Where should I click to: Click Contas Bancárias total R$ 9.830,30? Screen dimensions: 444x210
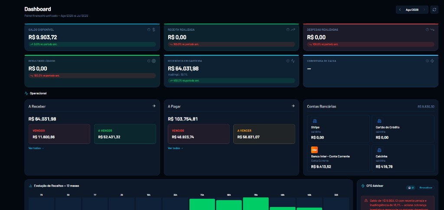[x=426, y=107]
